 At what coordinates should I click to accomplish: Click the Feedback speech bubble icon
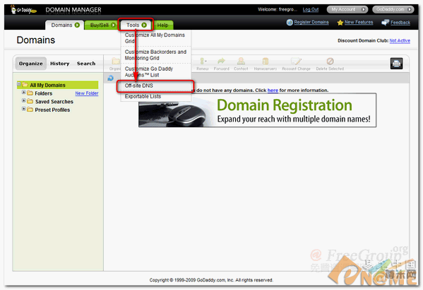pyautogui.click(x=386, y=23)
